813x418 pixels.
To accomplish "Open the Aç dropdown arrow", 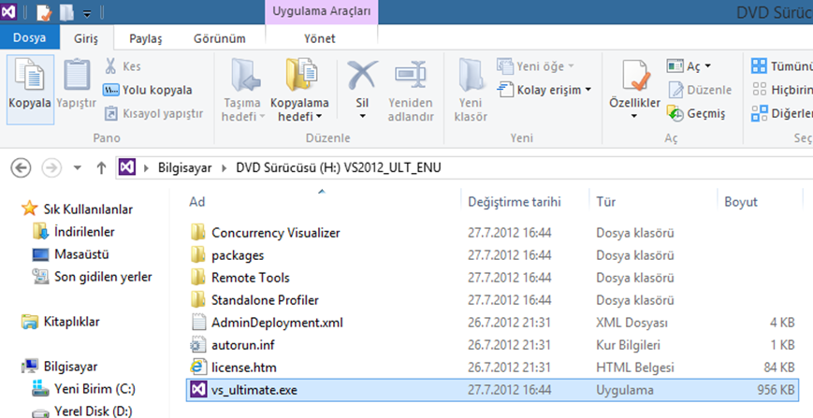I will click(x=707, y=66).
